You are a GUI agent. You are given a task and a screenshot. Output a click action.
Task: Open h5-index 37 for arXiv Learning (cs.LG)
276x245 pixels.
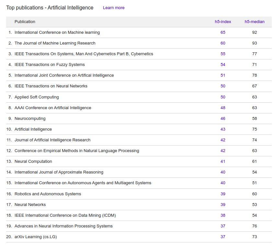[x=223, y=237]
